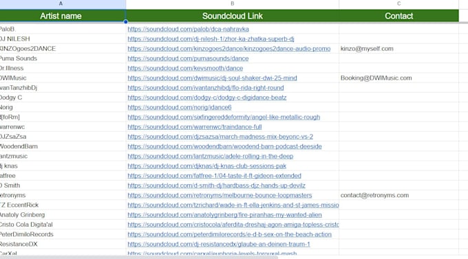468x259 pixels.
Task: Select the Cristo Cola Digita'al artist cell
Action: (63, 225)
